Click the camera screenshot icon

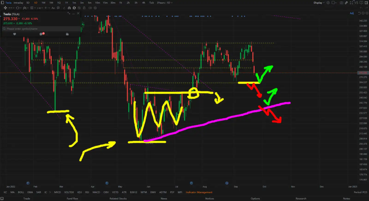pos(341,3)
